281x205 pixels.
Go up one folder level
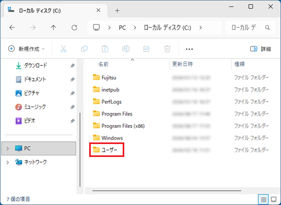[53, 28]
